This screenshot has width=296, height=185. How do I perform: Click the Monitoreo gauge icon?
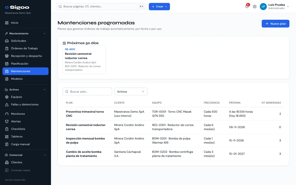point(7,114)
